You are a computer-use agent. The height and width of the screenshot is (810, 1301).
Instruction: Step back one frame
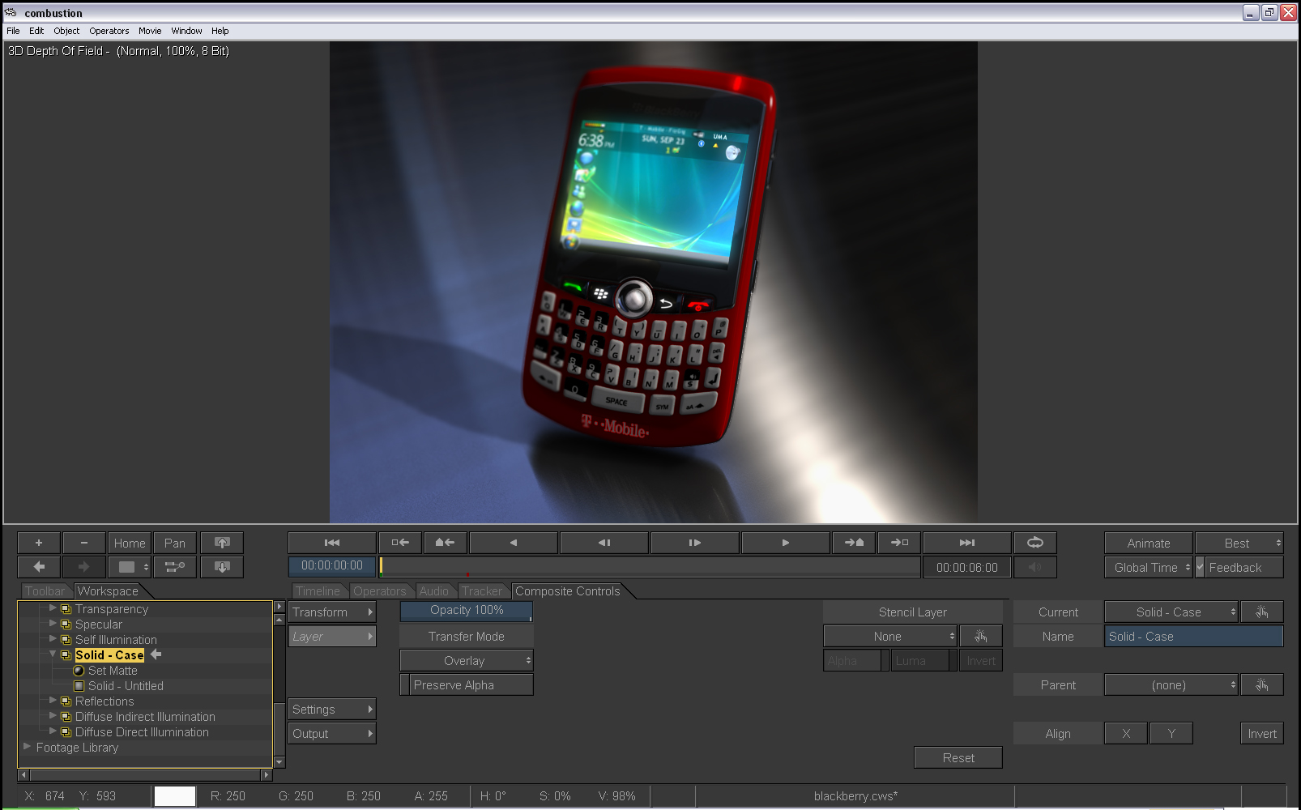coord(604,543)
